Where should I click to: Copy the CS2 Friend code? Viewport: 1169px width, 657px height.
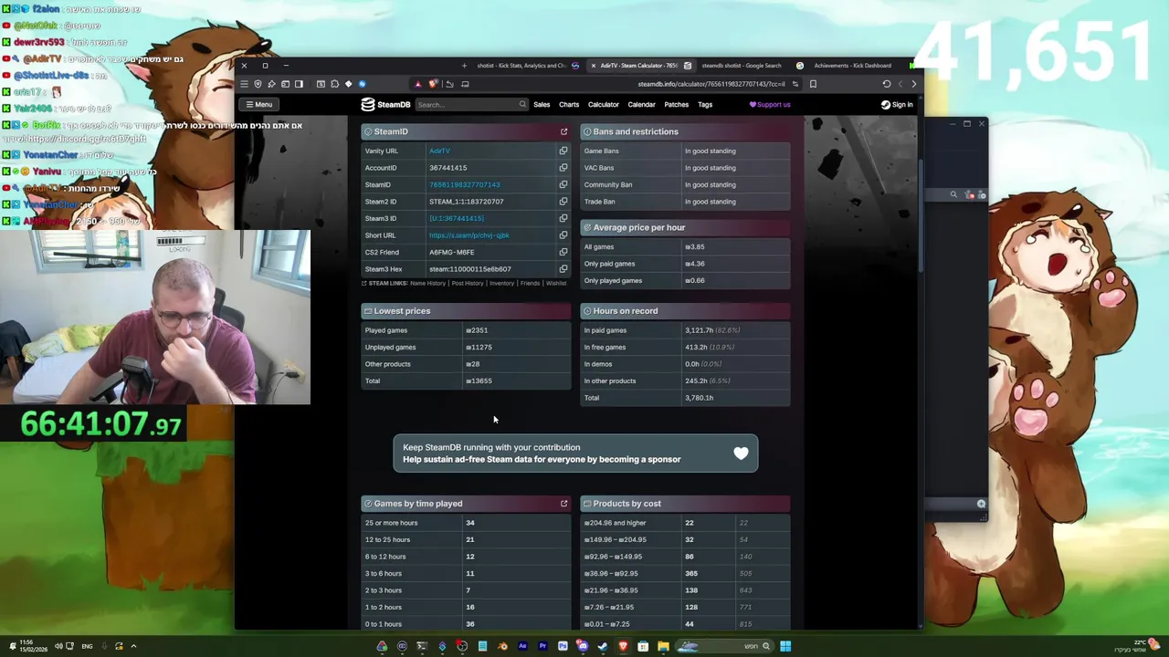click(563, 252)
